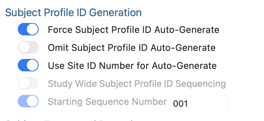Click the white knob on the Use Site ID Number switch
264x121 pixels.
coord(32,65)
